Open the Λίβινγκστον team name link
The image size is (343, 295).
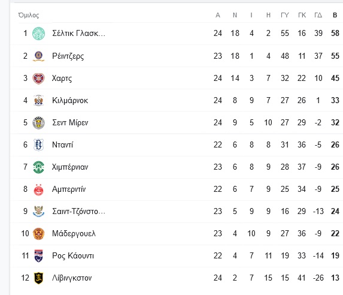click(x=72, y=278)
